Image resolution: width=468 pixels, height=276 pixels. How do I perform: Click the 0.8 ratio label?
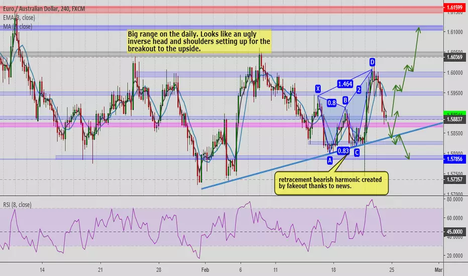[331, 103]
